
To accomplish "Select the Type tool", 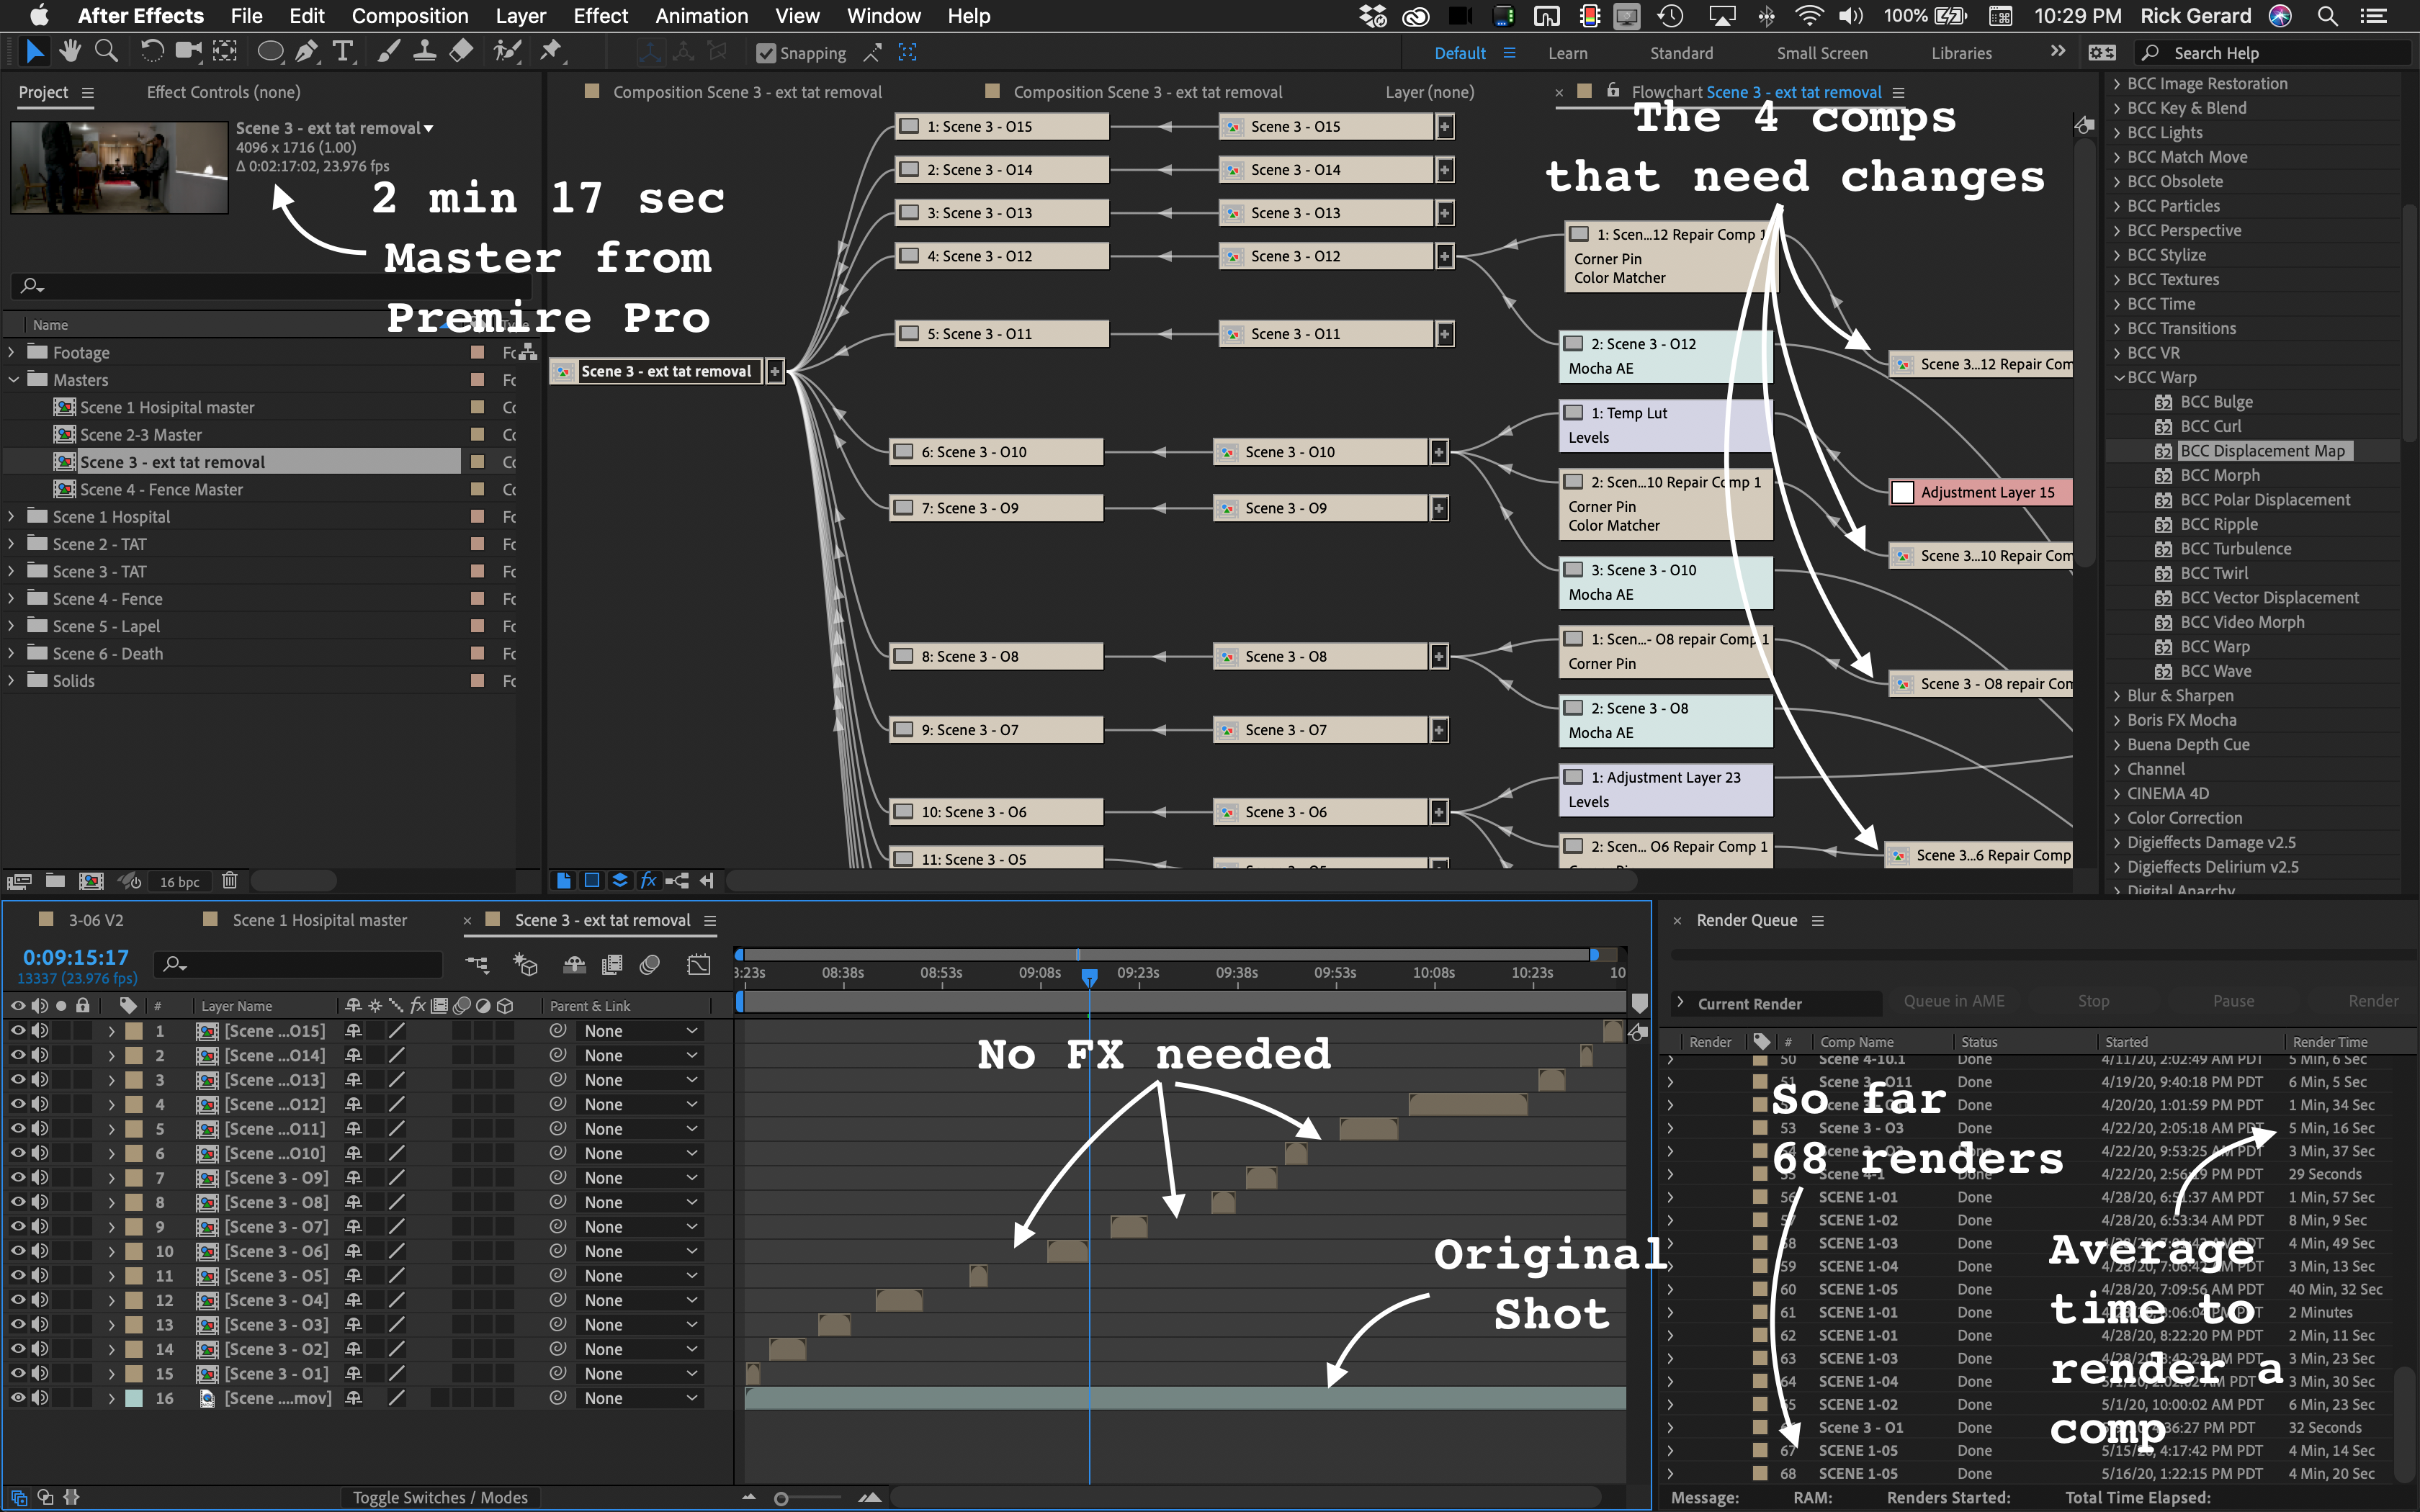I will coord(342,51).
